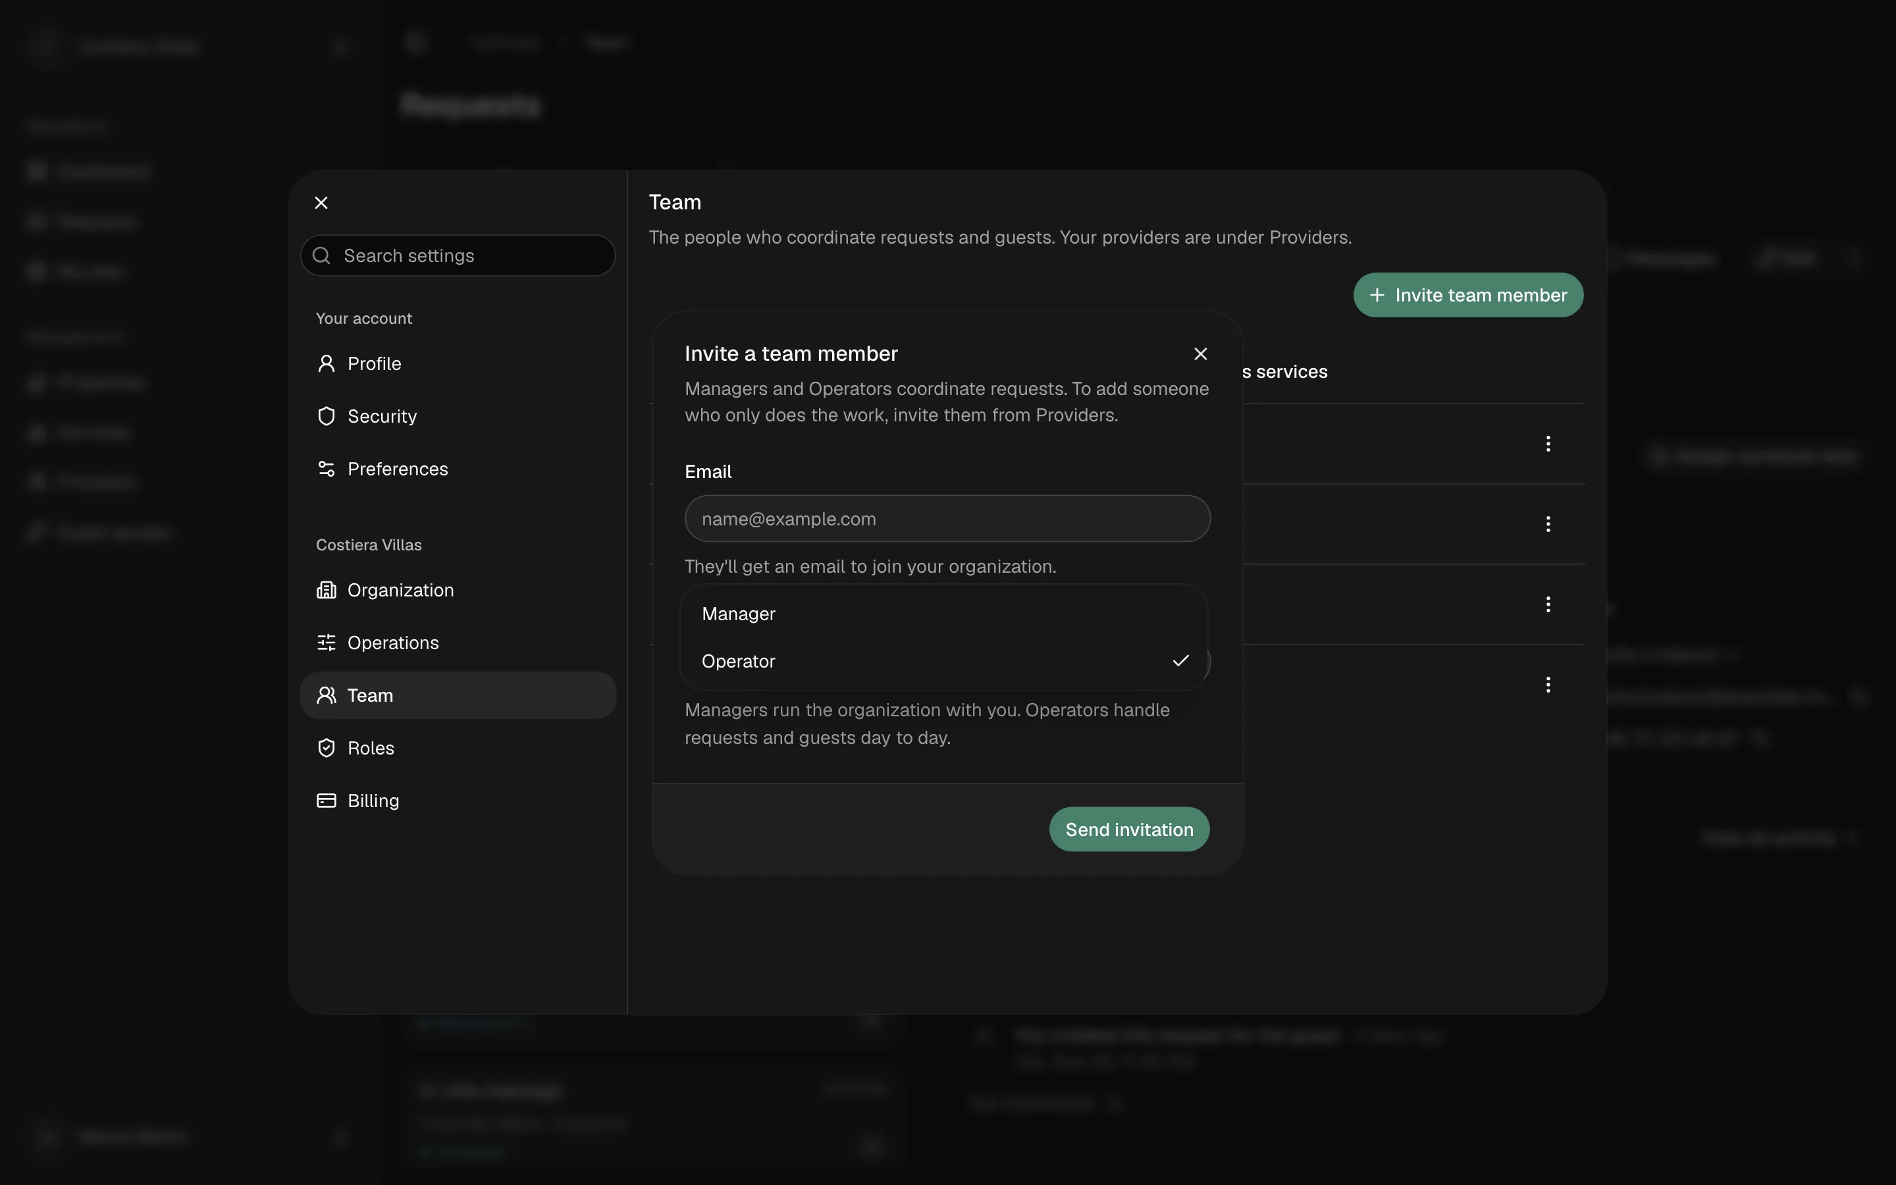Viewport: 1896px width, 1185px height.
Task: Close the settings panel with the X icon
Action: 321,203
